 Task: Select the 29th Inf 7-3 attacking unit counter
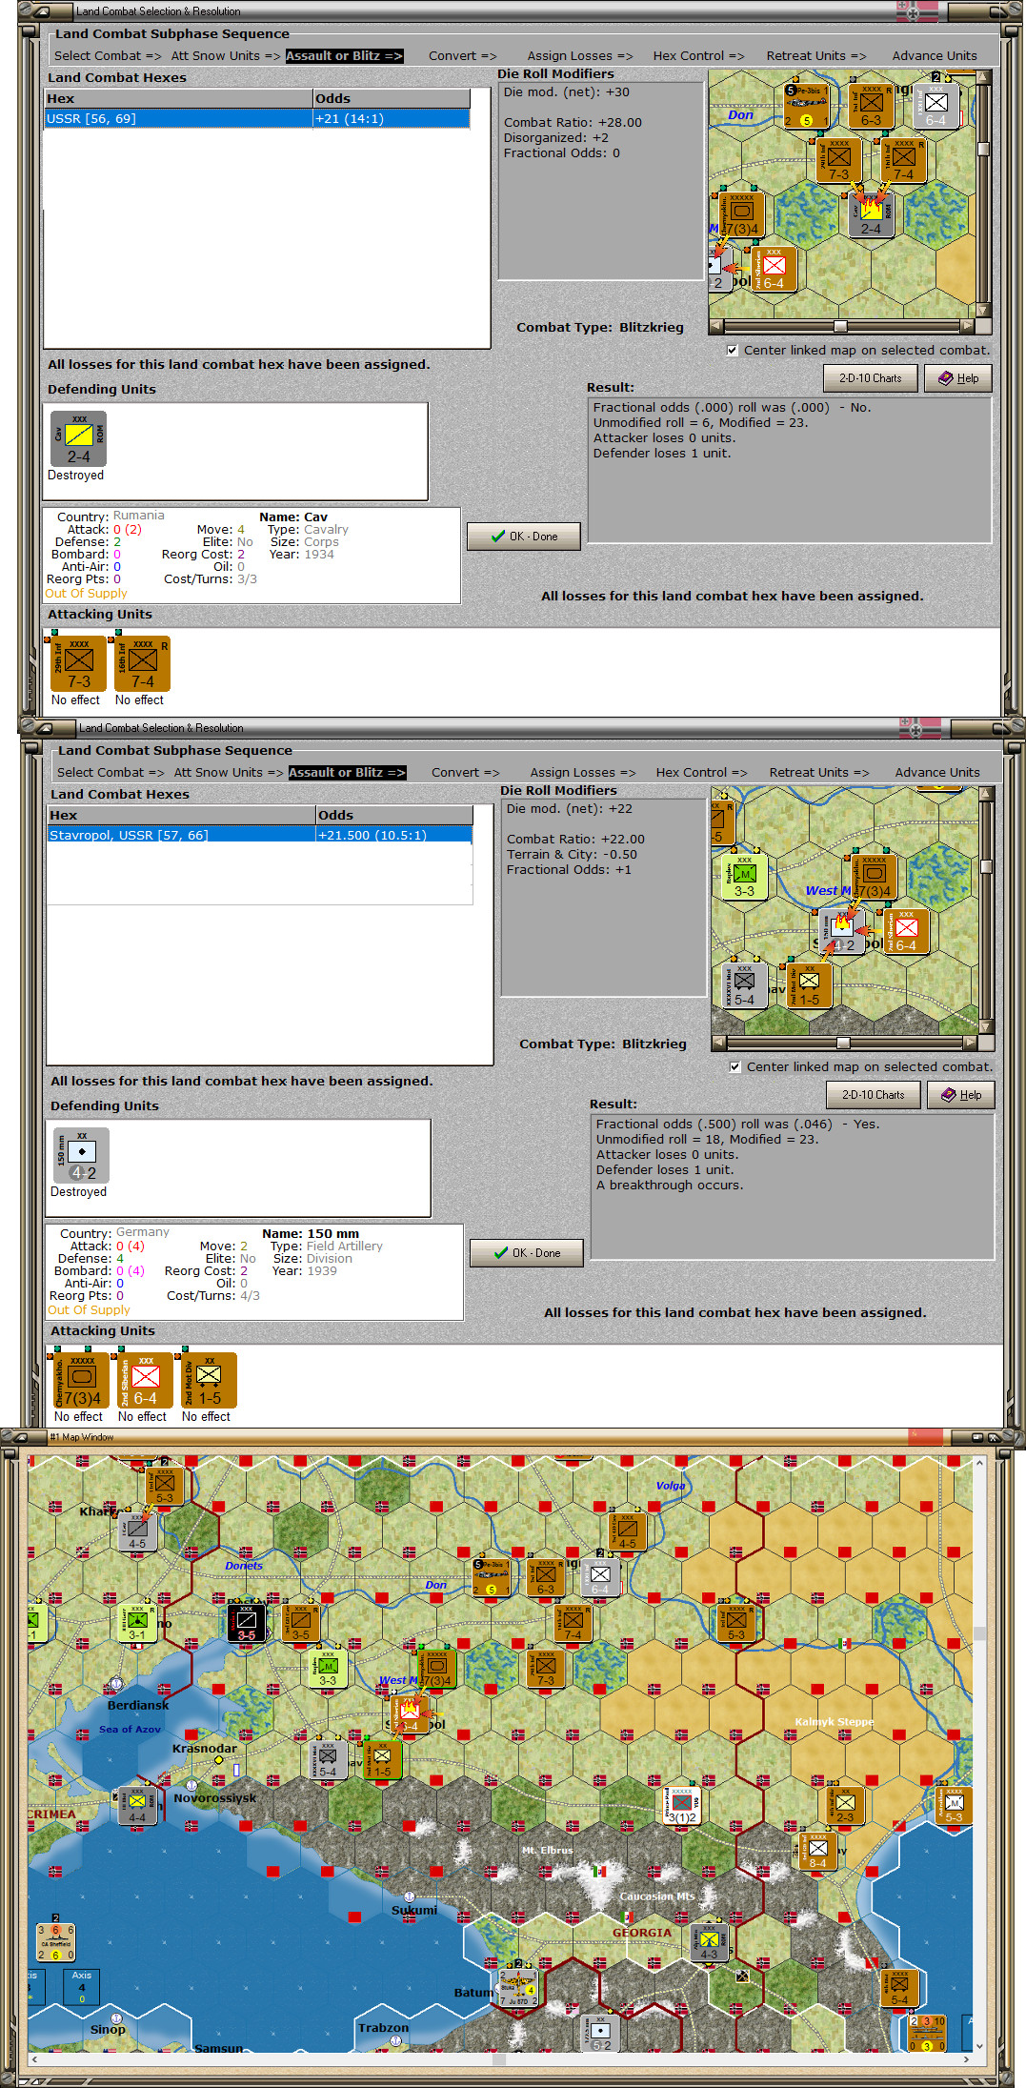point(78,663)
